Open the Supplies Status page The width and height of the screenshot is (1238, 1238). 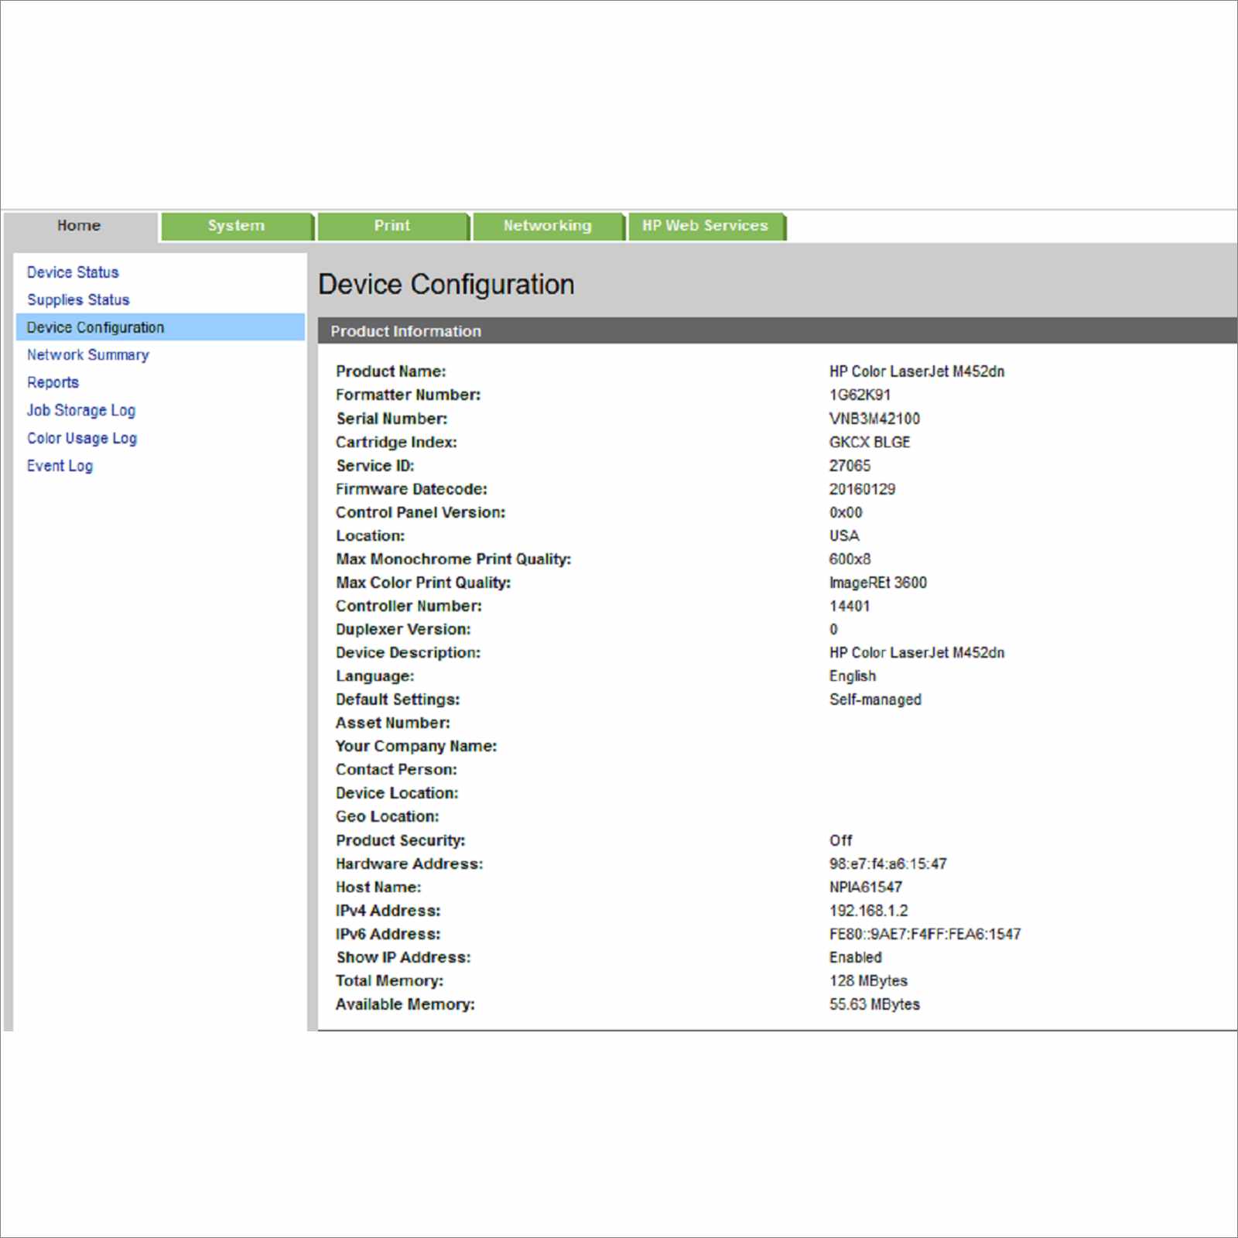tap(78, 299)
